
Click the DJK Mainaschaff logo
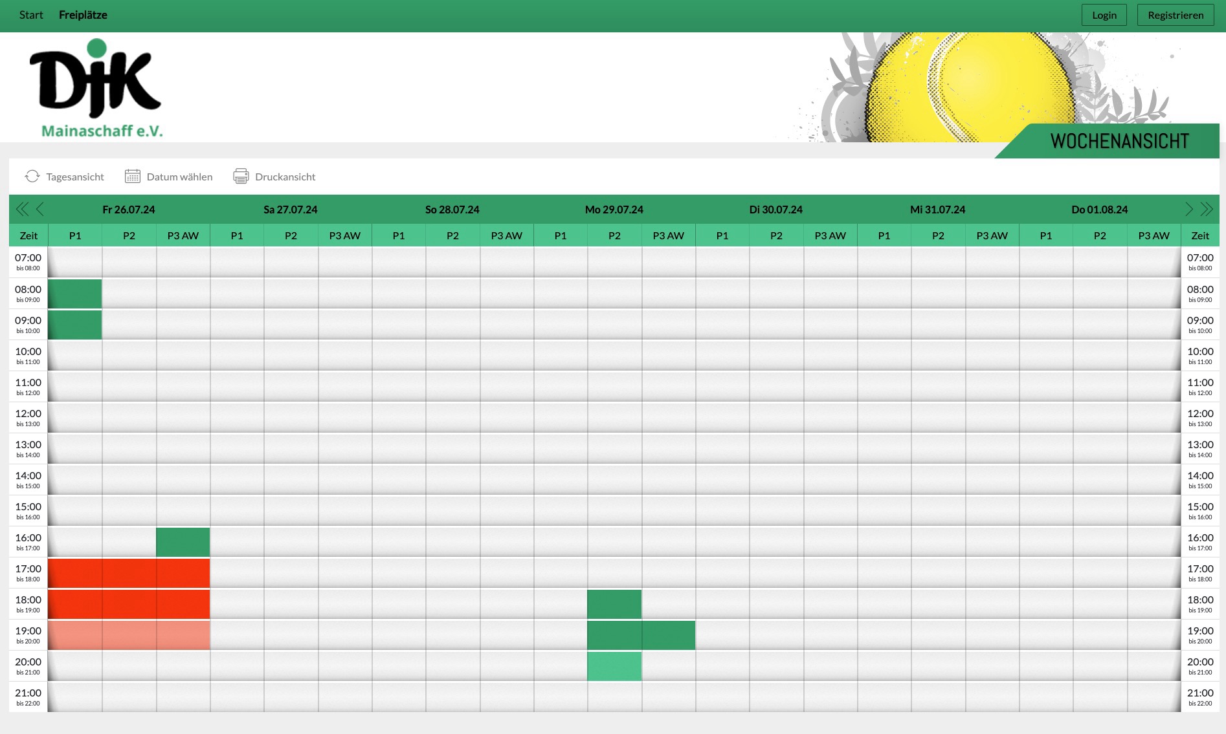tap(96, 88)
